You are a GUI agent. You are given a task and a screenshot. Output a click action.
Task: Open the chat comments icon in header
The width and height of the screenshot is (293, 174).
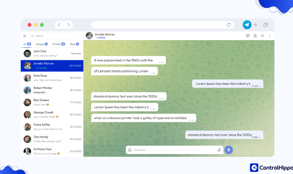click(248, 36)
